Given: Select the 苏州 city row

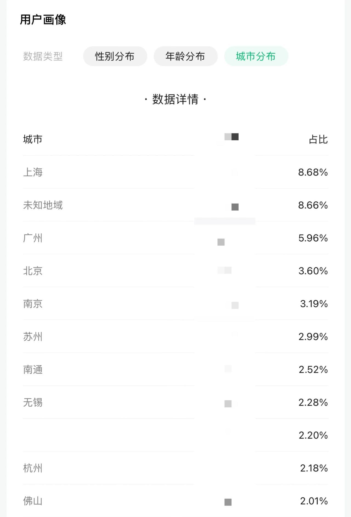Looking at the screenshot, I should point(175,337).
